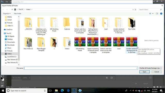The height and width of the screenshot is (93, 165).
Task: Select the fashion-sale-facebook-social-media-template ZIP archive
Action: click(106, 45)
